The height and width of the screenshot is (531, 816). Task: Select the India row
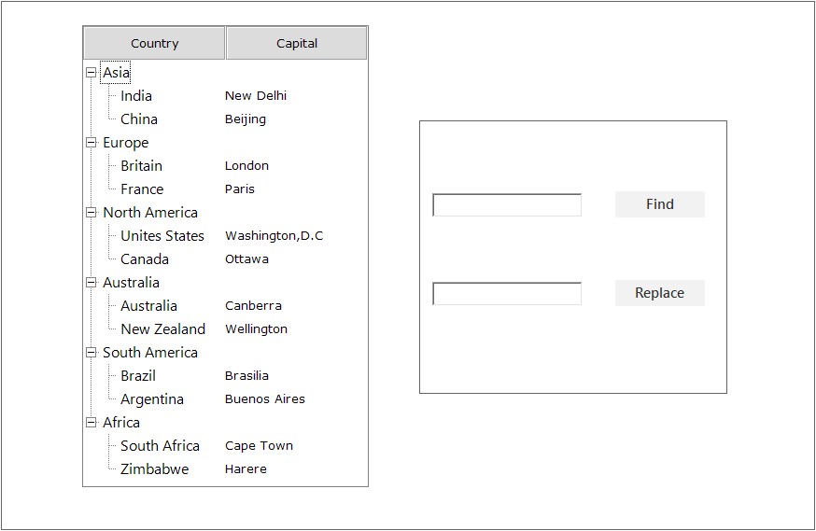point(136,96)
